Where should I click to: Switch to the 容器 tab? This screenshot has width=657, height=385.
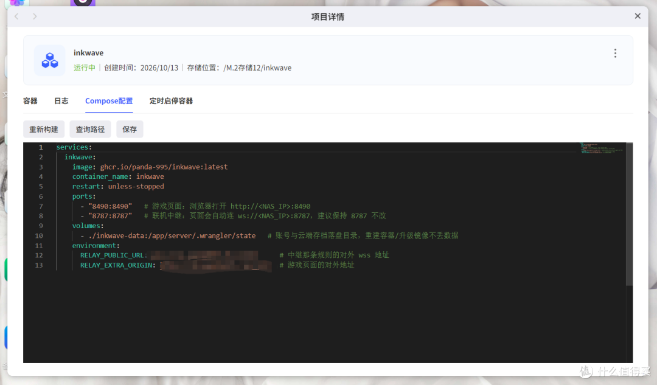[x=30, y=101]
